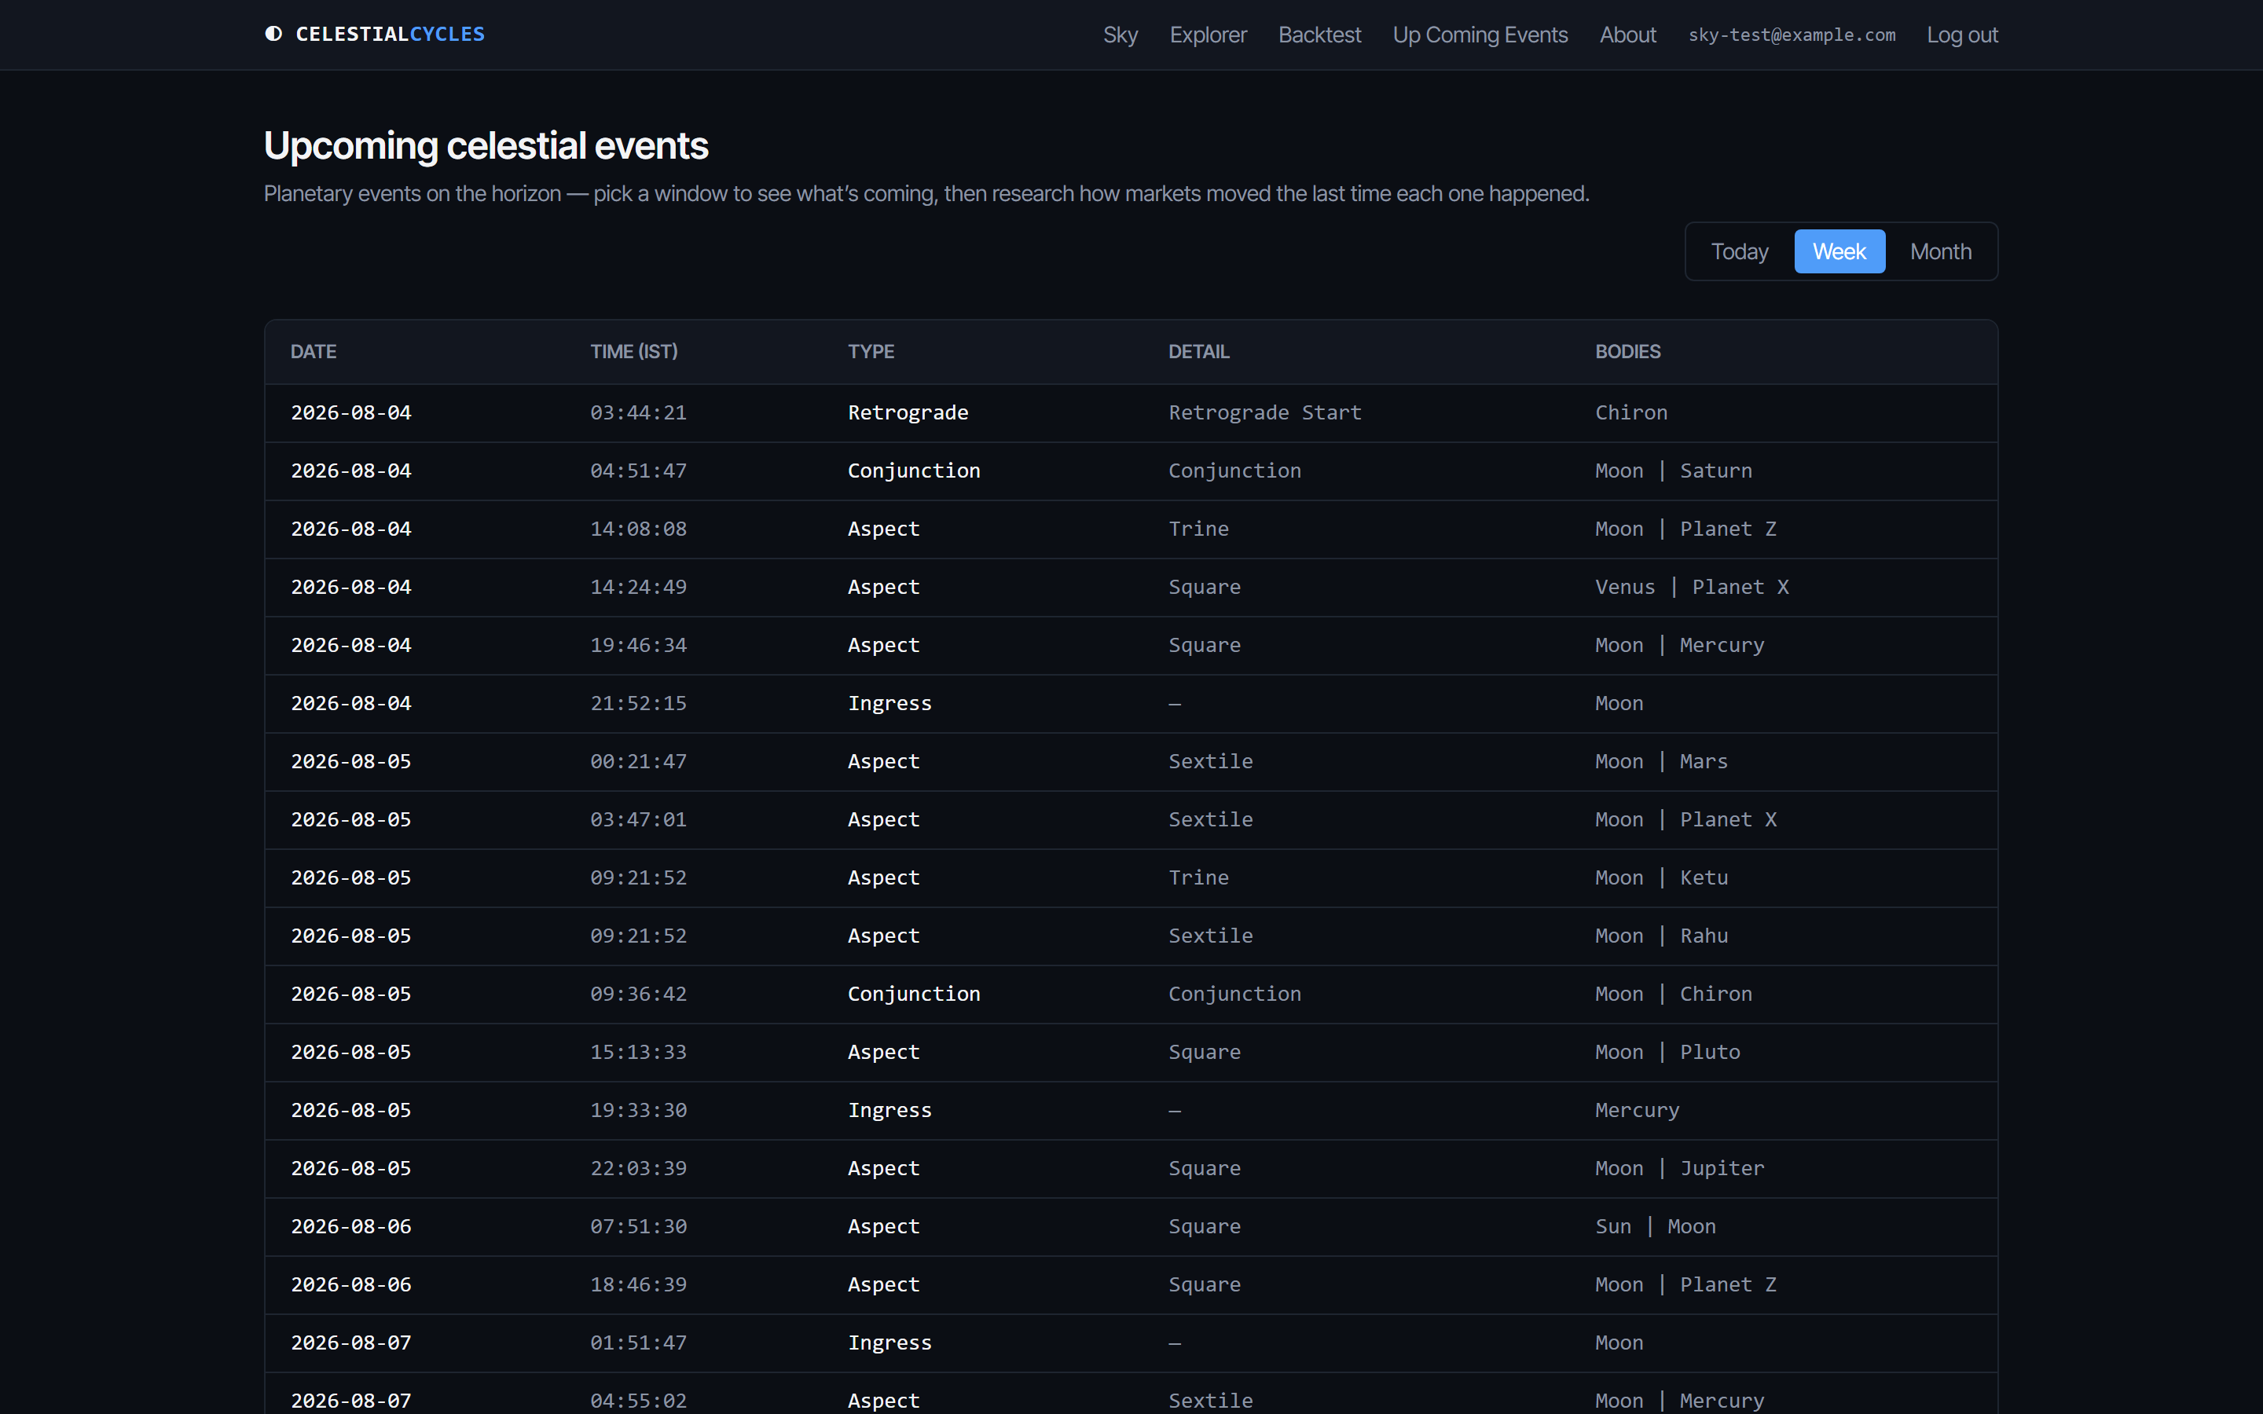The width and height of the screenshot is (2263, 1414).
Task: Select the Moon | Chiron conjunction row
Action: tap(1131, 994)
